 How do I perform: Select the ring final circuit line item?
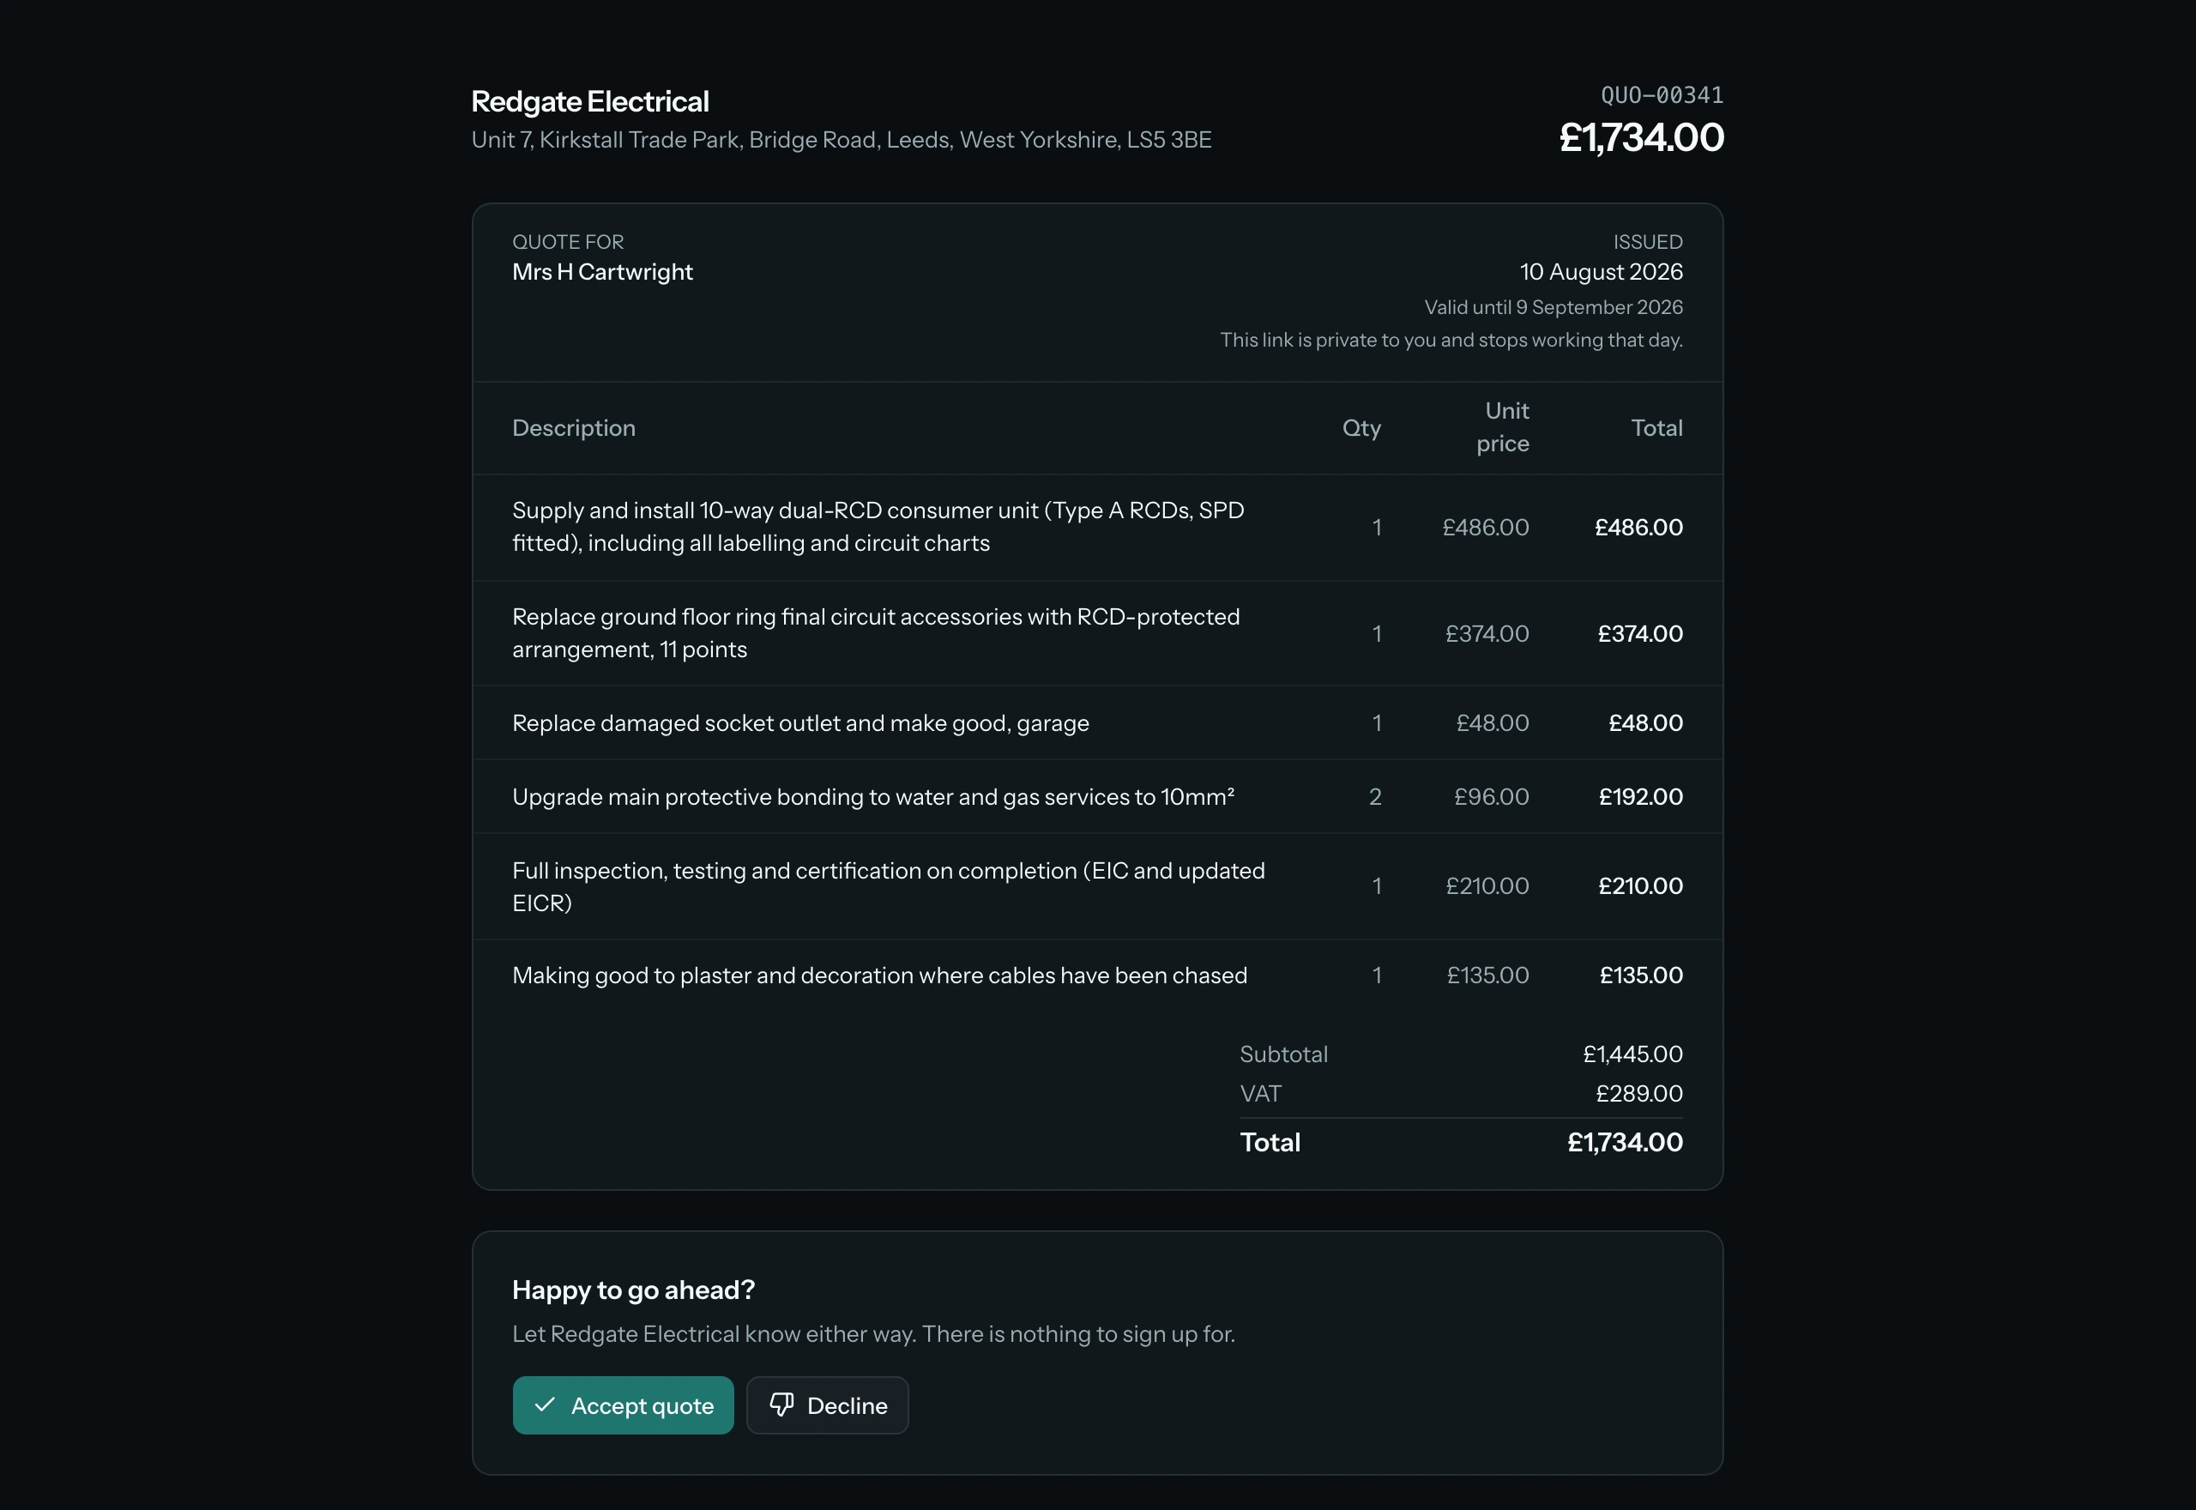tap(1097, 633)
